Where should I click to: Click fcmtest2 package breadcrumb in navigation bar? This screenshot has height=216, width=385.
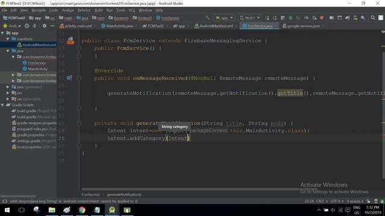(143, 17)
